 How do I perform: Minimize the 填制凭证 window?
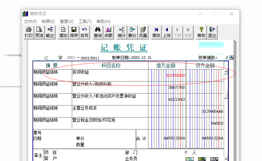click(200, 14)
